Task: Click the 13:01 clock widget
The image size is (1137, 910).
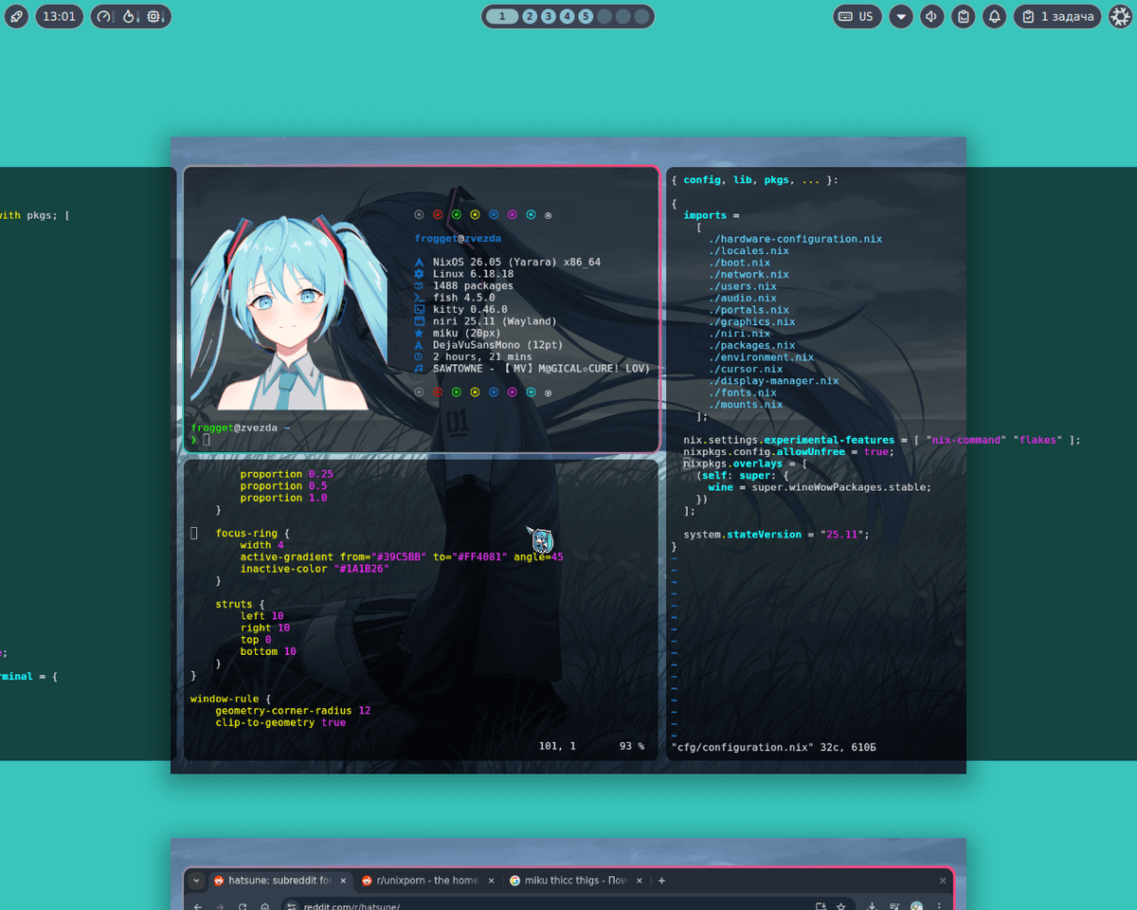Action: click(60, 16)
